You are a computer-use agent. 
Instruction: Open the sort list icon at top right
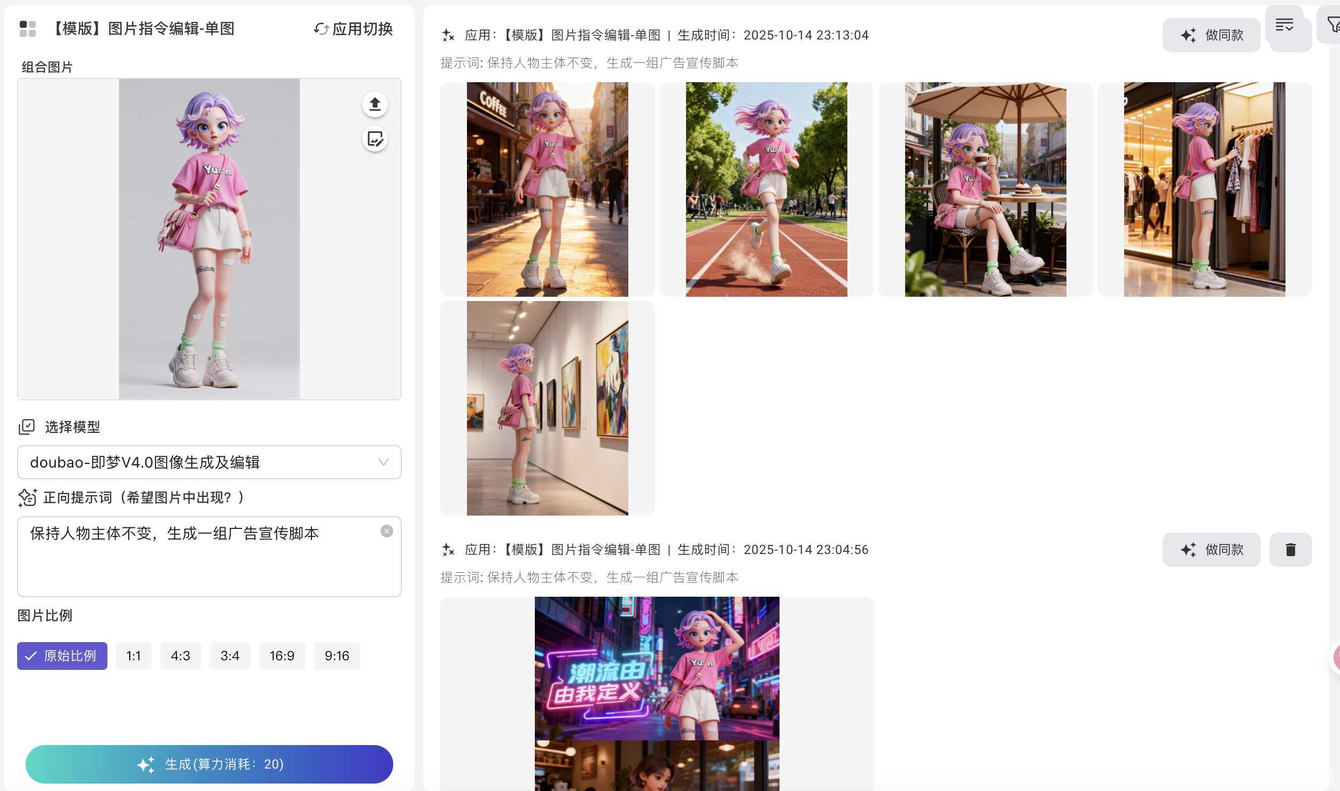[x=1284, y=25]
